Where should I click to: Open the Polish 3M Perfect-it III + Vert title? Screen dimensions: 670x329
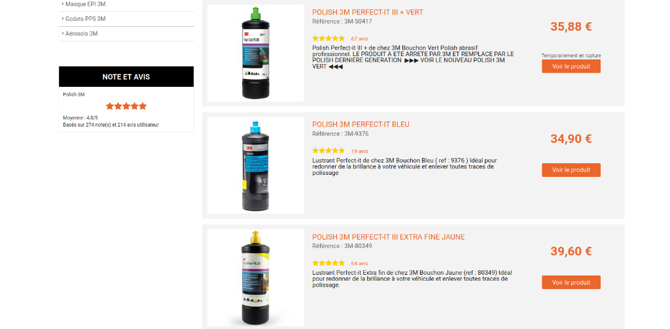click(x=368, y=12)
